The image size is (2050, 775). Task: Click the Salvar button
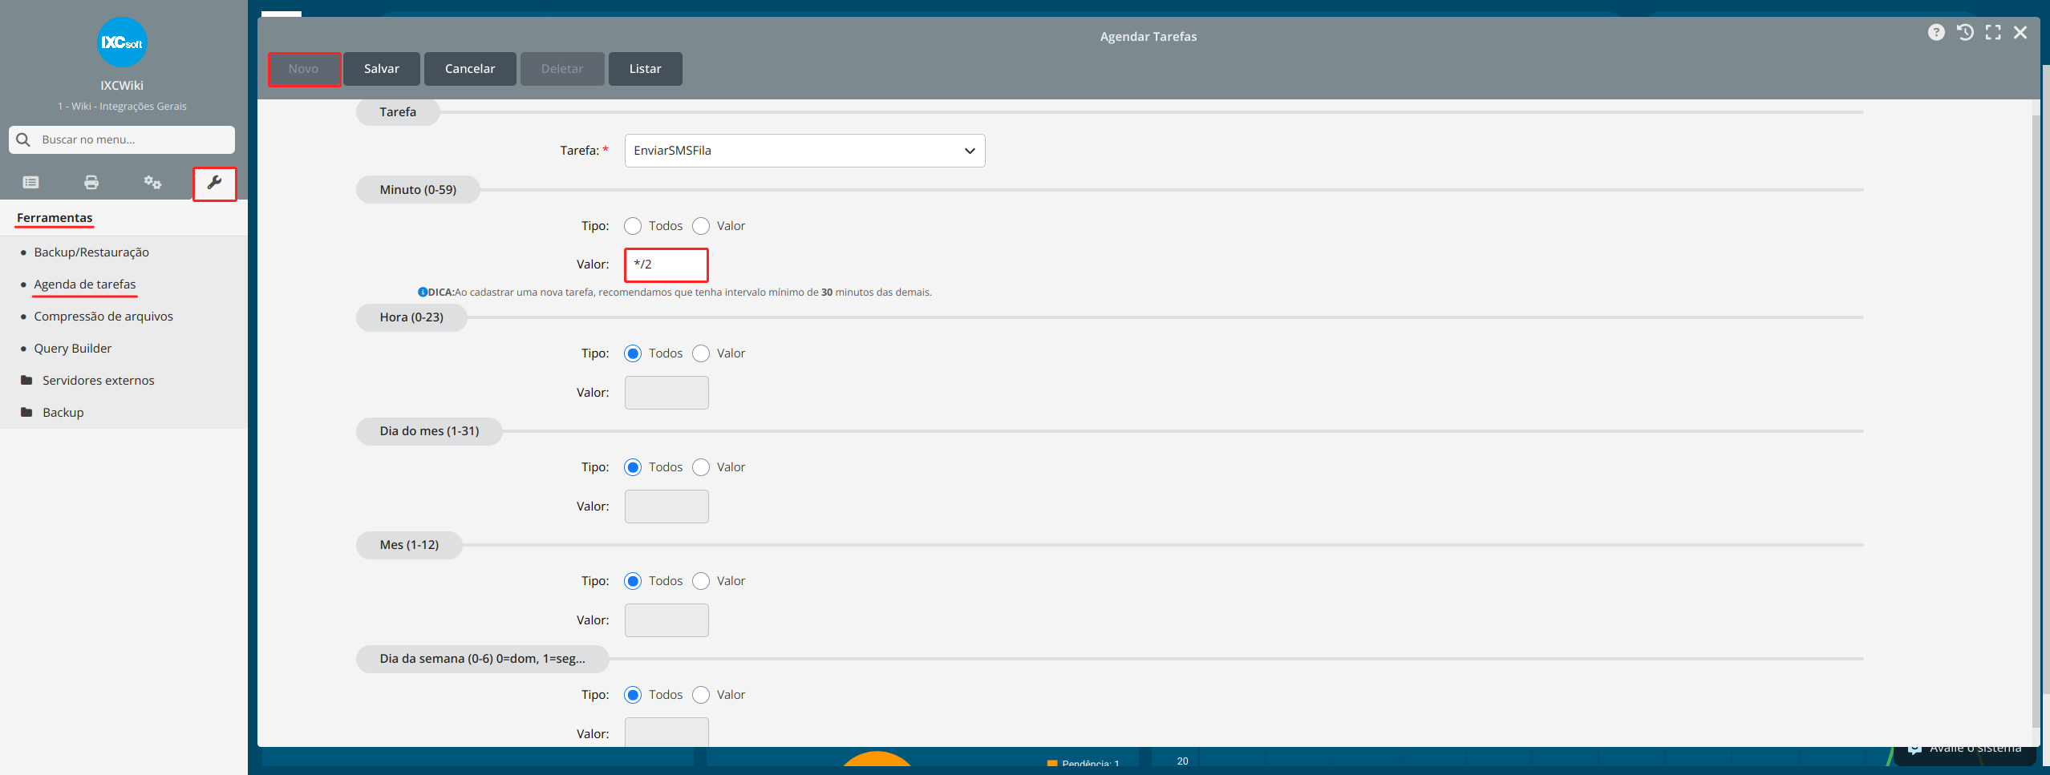point(382,69)
